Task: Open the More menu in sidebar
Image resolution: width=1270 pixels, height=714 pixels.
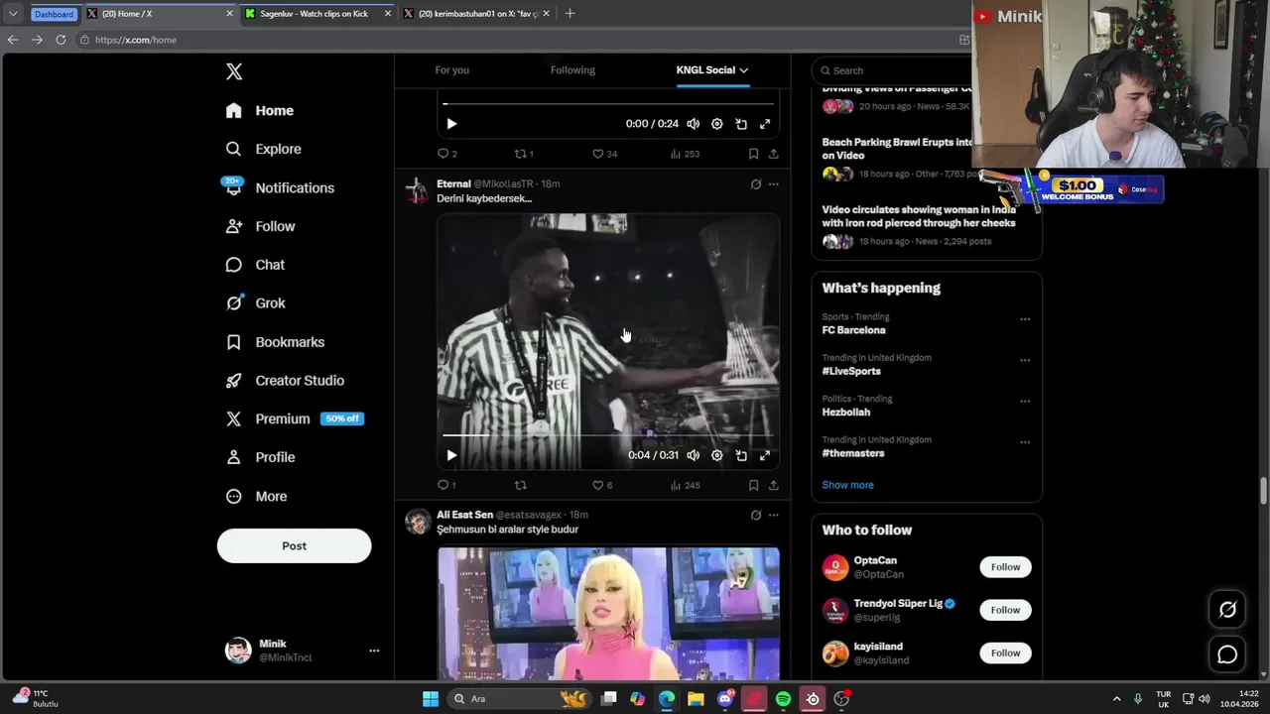Action: (x=257, y=496)
